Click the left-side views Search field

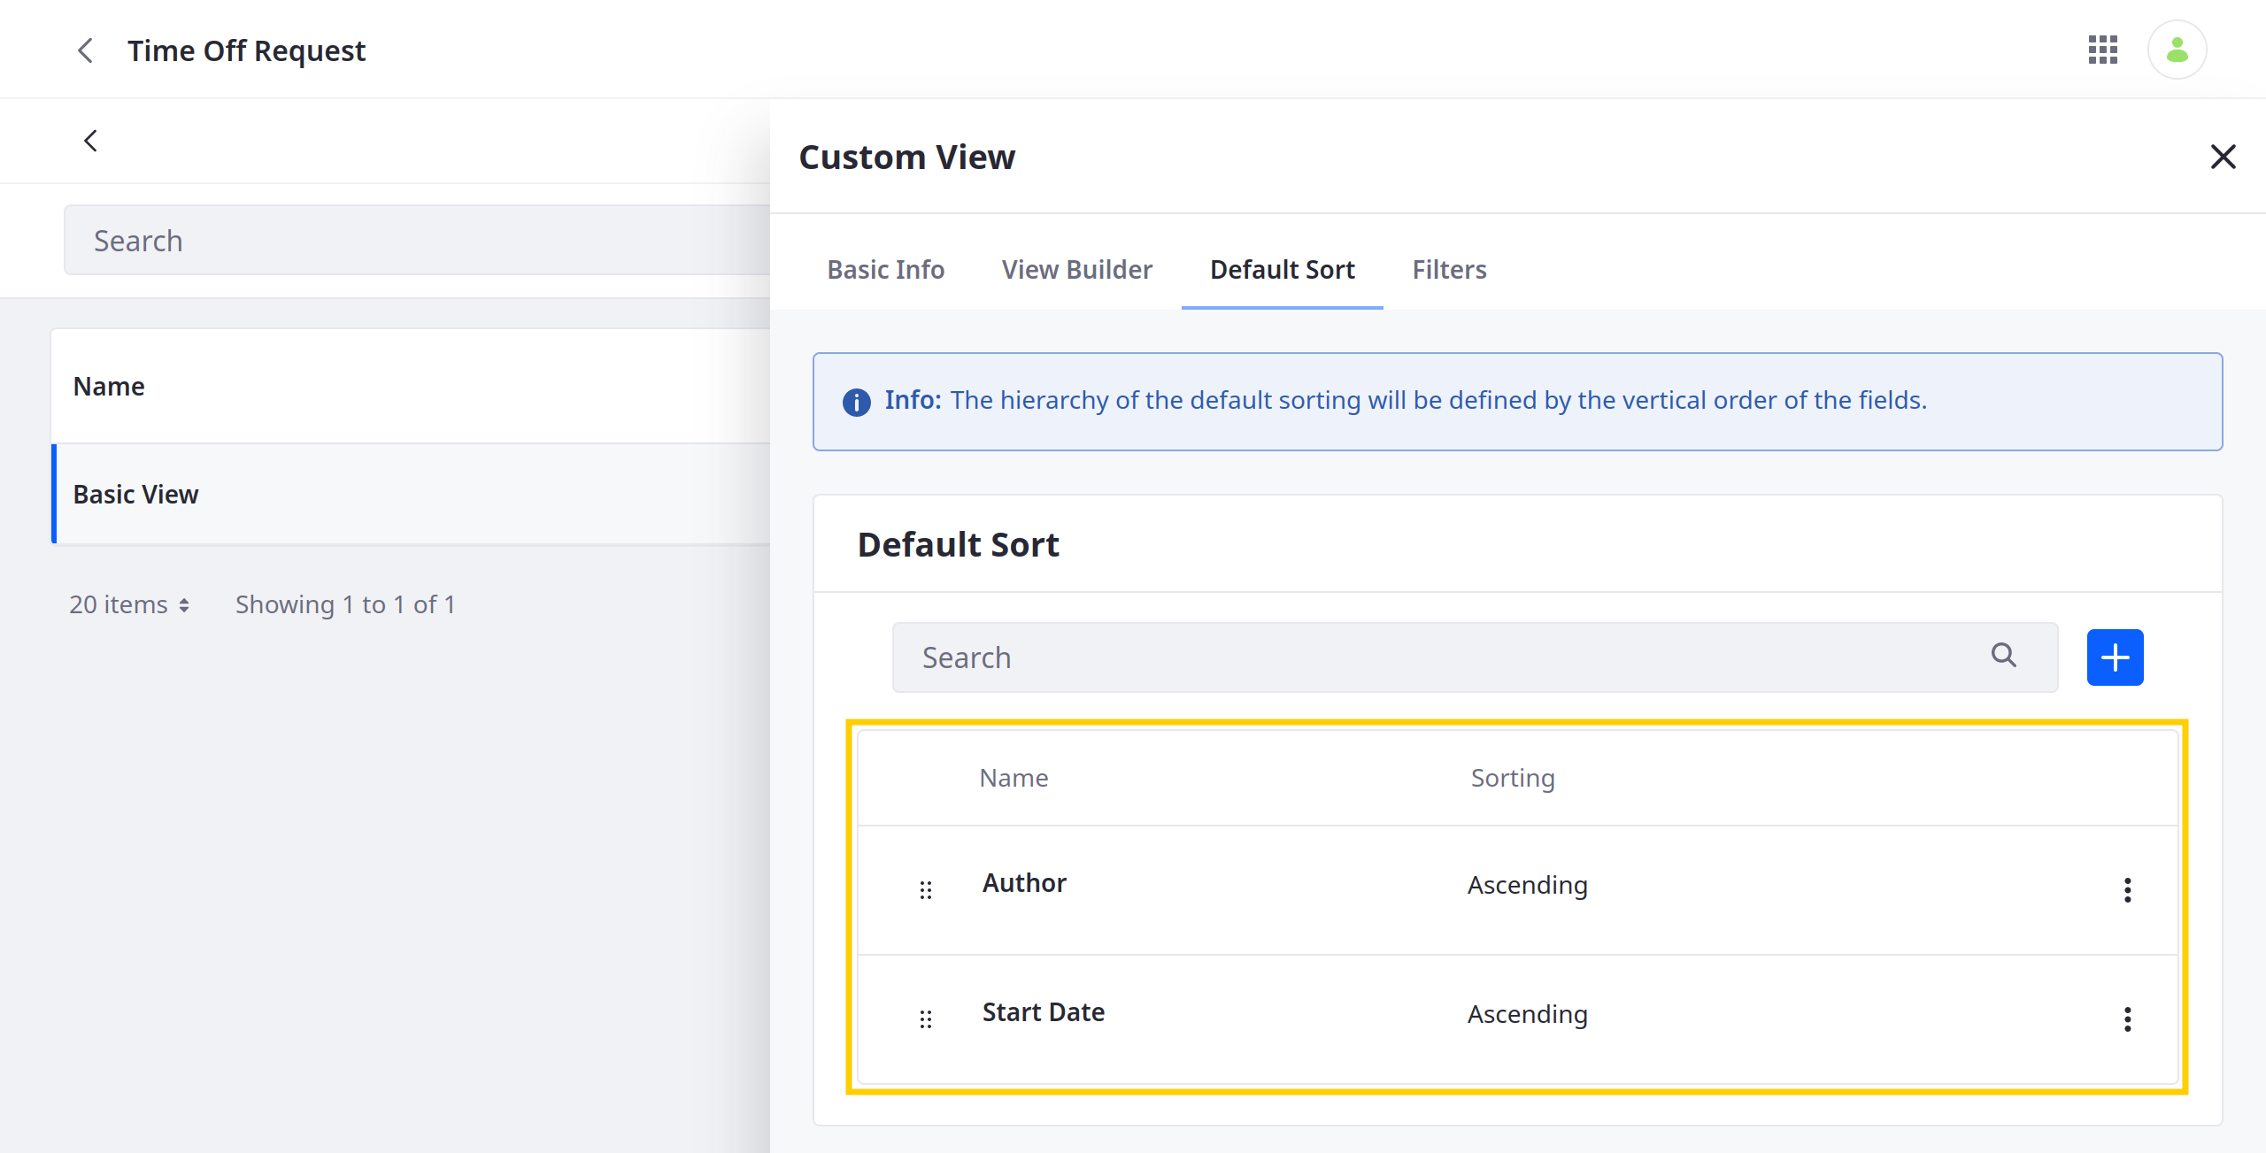(x=417, y=240)
